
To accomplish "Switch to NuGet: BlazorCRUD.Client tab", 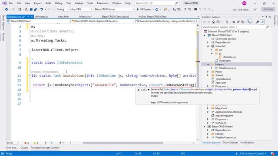I will 152,16.
